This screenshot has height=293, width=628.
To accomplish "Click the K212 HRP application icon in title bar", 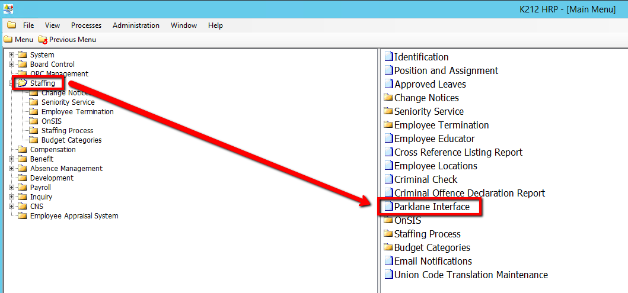I will tap(8, 9).
